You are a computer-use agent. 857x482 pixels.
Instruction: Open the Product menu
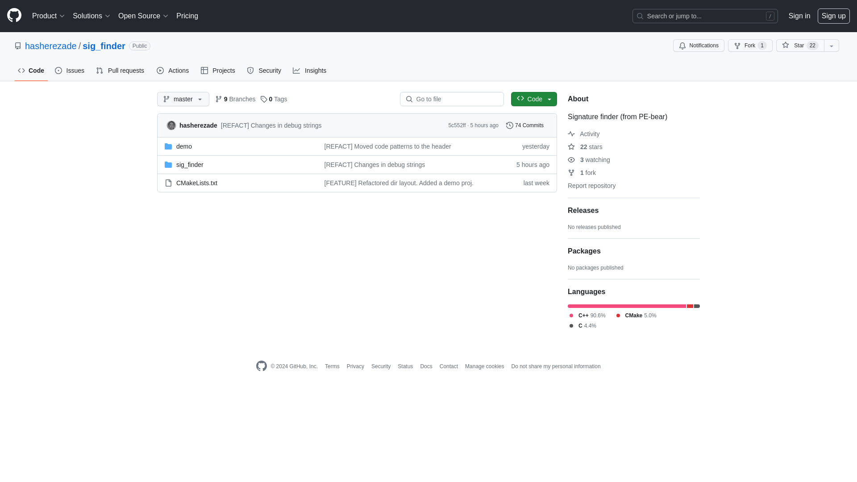click(x=49, y=16)
